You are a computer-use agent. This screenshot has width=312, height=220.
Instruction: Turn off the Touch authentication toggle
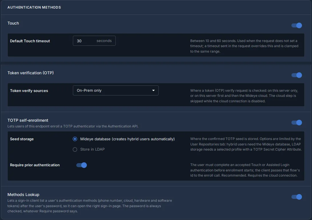pos(297,25)
